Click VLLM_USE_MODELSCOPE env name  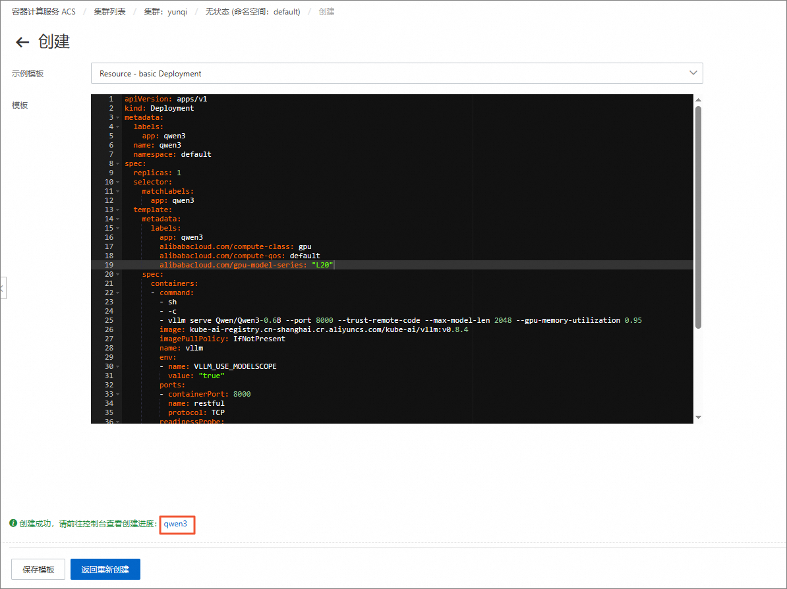click(x=235, y=367)
